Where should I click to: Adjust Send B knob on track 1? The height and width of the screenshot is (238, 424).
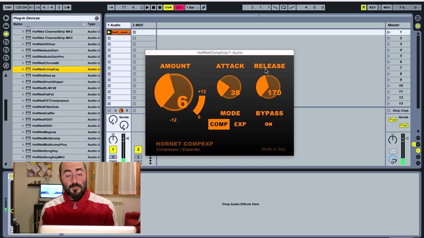pos(124,126)
